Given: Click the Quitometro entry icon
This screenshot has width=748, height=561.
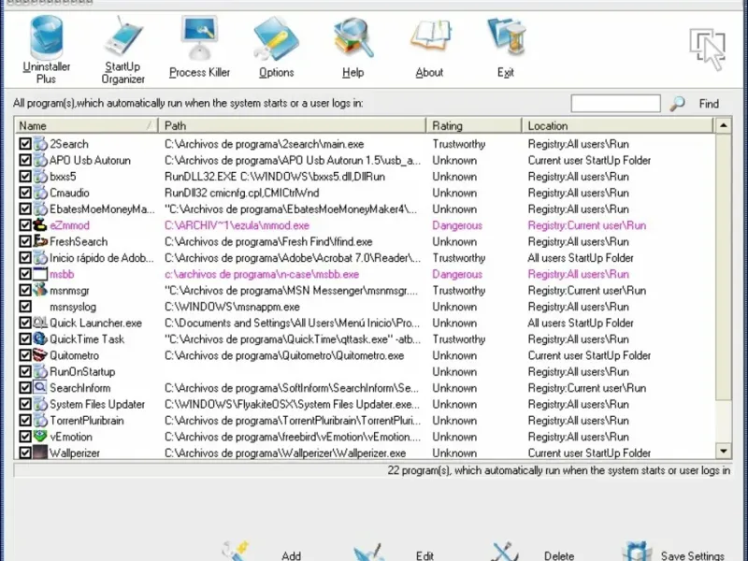Looking at the screenshot, I should [x=40, y=355].
